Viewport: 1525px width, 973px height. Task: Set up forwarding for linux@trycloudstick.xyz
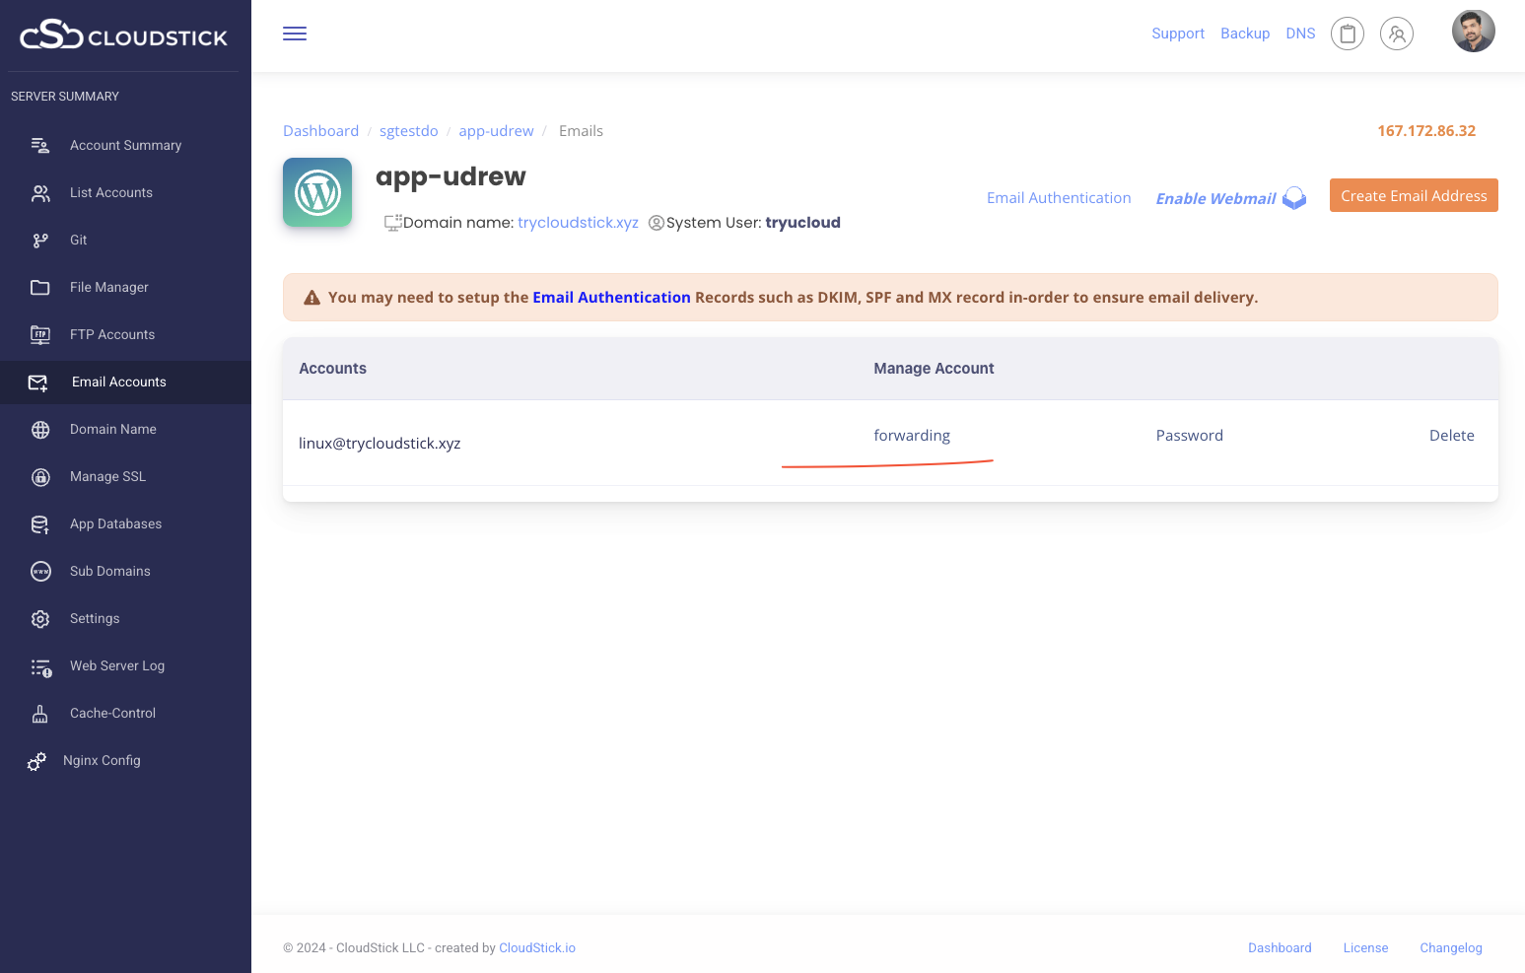(x=912, y=435)
